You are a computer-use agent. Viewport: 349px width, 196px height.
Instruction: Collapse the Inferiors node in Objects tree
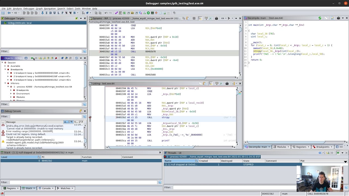[x=5, y=83]
